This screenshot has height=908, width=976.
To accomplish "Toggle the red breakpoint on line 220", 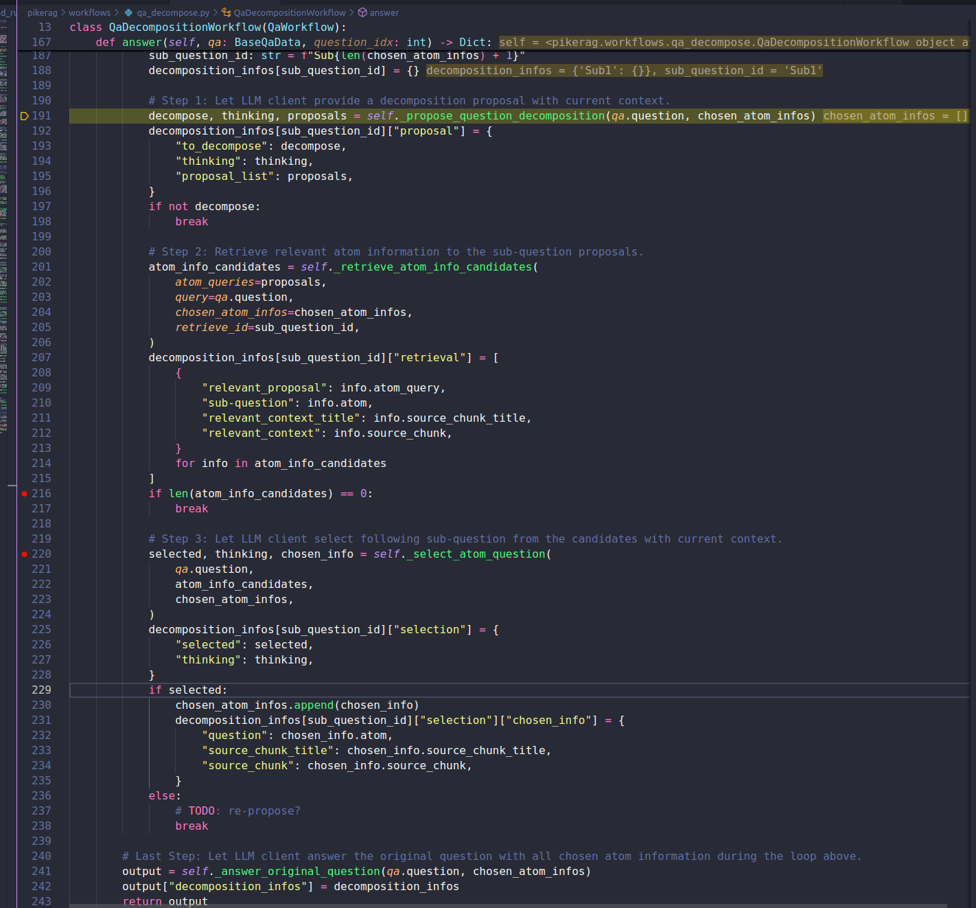I will point(24,554).
